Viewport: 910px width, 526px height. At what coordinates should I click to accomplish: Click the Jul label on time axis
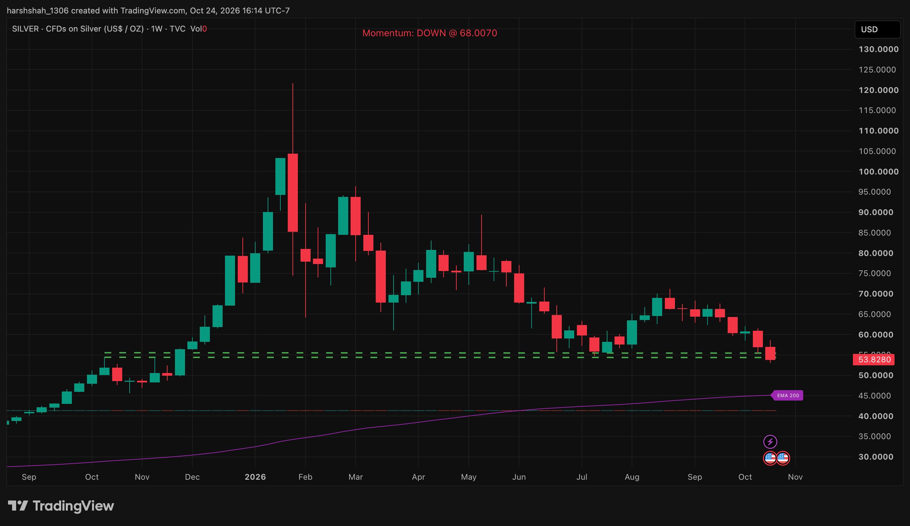click(x=582, y=477)
